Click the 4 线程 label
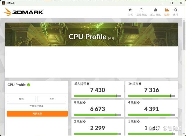Viewport: 186px width, 136px height. pos(133,103)
